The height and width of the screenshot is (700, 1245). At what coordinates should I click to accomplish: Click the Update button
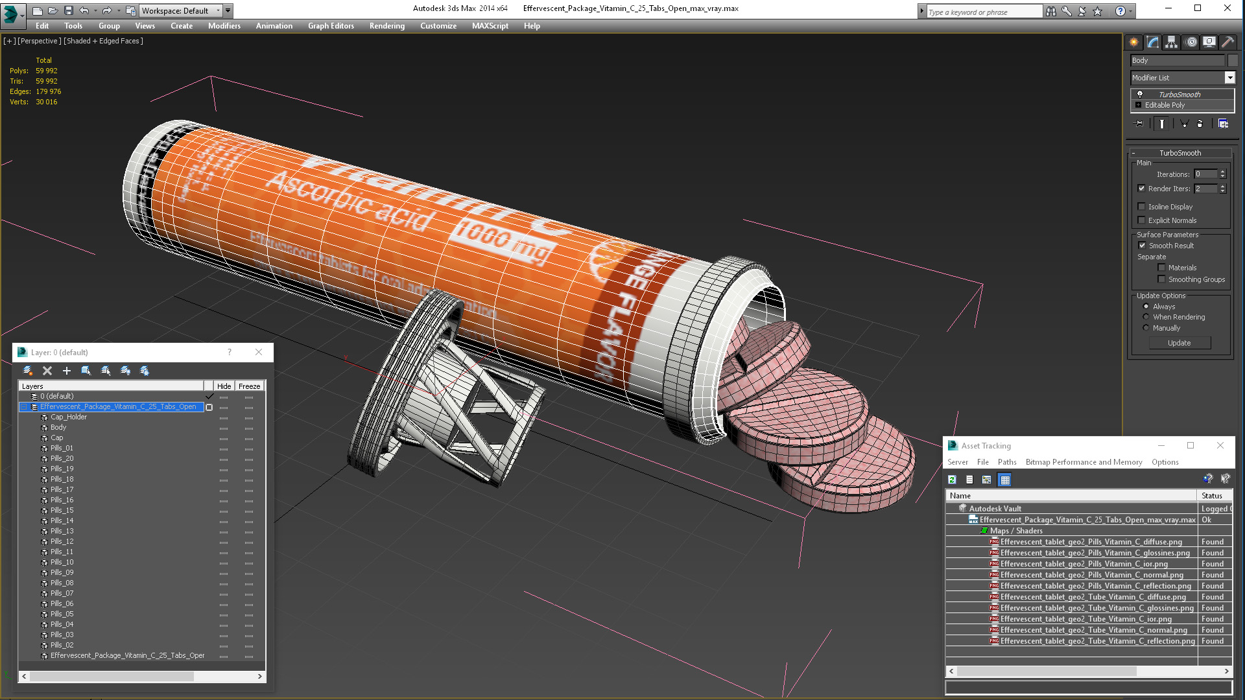(1179, 343)
